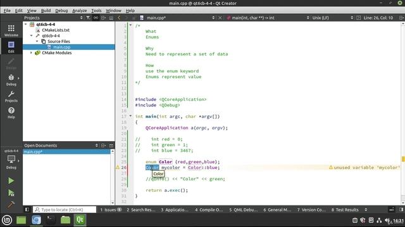The height and width of the screenshot is (227, 405).
Task: Toggle synchronize with editor link icon
Action: tap(96, 18)
